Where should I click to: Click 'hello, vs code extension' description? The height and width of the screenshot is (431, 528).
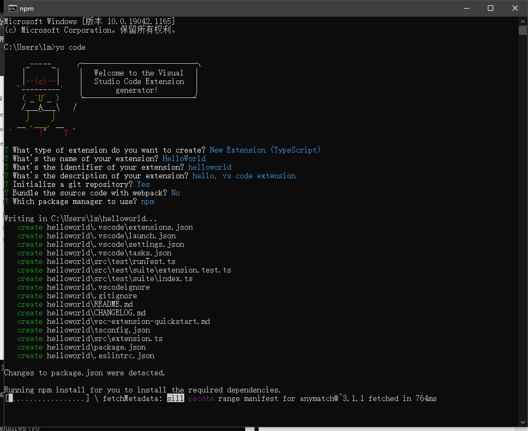click(x=244, y=176)
